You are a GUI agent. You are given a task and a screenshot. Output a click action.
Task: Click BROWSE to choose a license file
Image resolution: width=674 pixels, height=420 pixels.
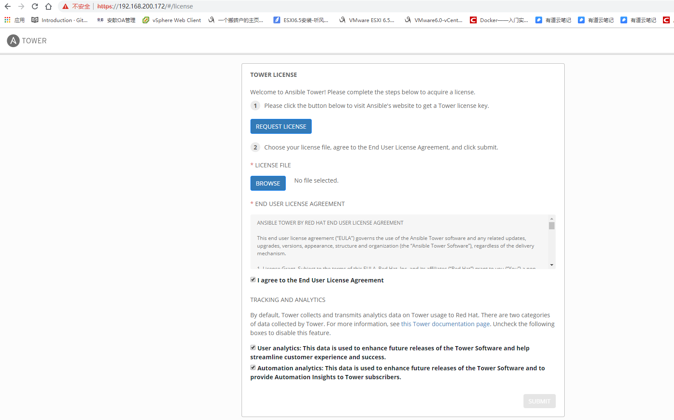[x=268, y=183]
